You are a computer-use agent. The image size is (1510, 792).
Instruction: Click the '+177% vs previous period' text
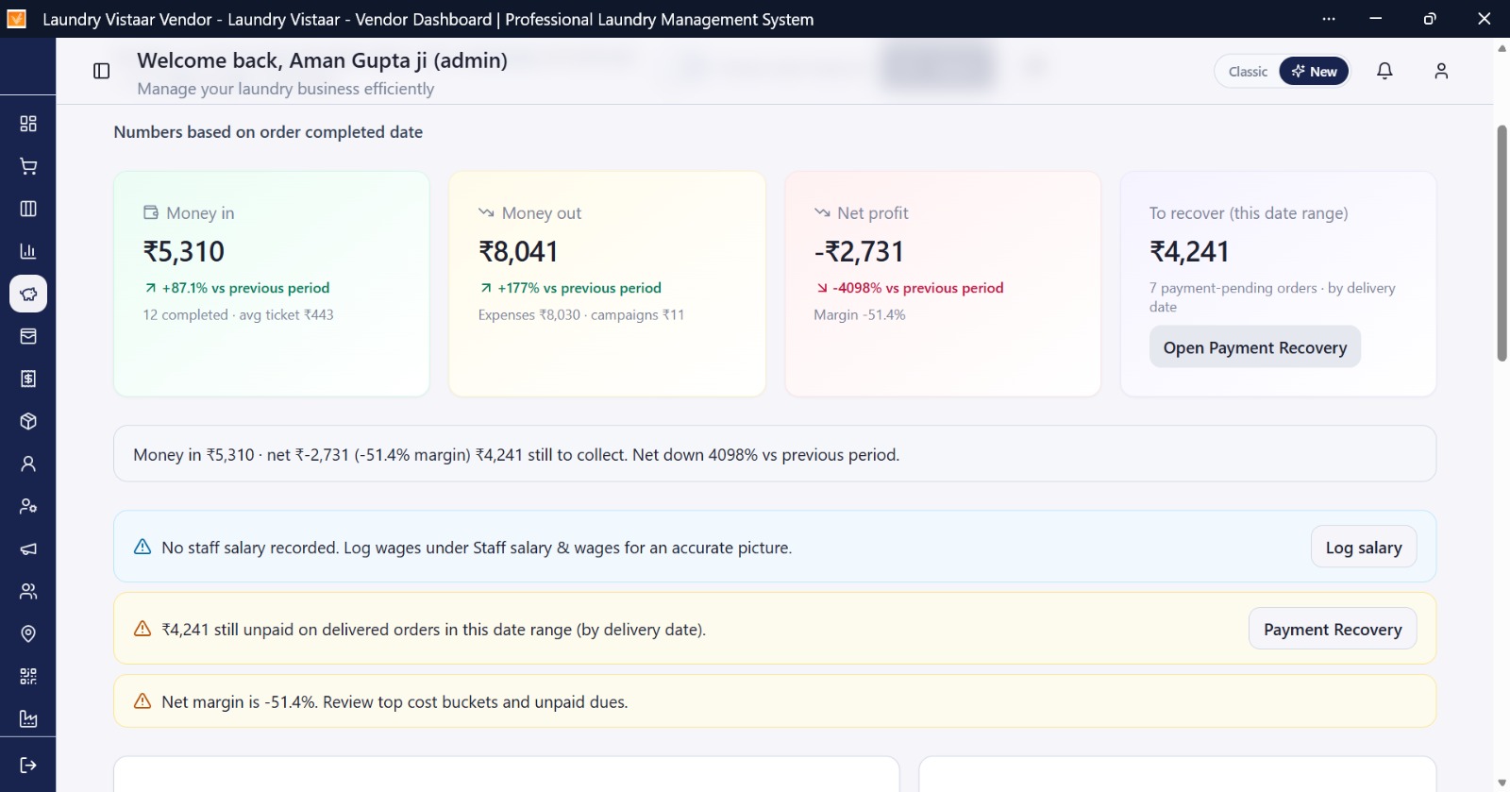[579, 288]
